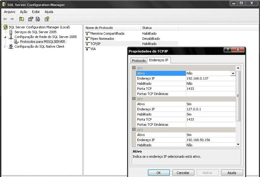Select Configuração do SQL Native Client node
Screen dimensions: 260x177
coord(39,46)
